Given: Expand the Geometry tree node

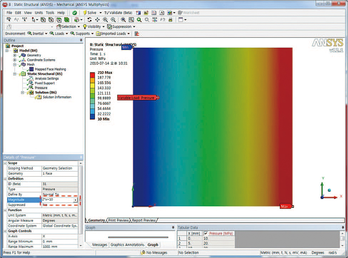Looking at the screenshot, I should tap(15, 55).
